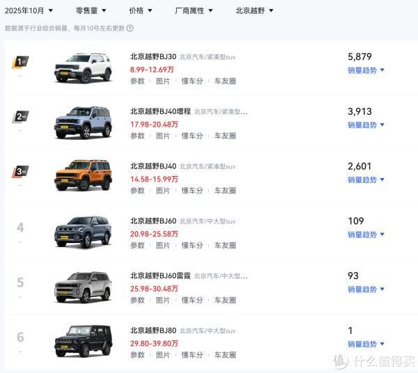This screenshot has width=418, height=373.
Task: Open 北京越野BJ30 model title link
Action: pyautogui.click(x=153, y=56)
